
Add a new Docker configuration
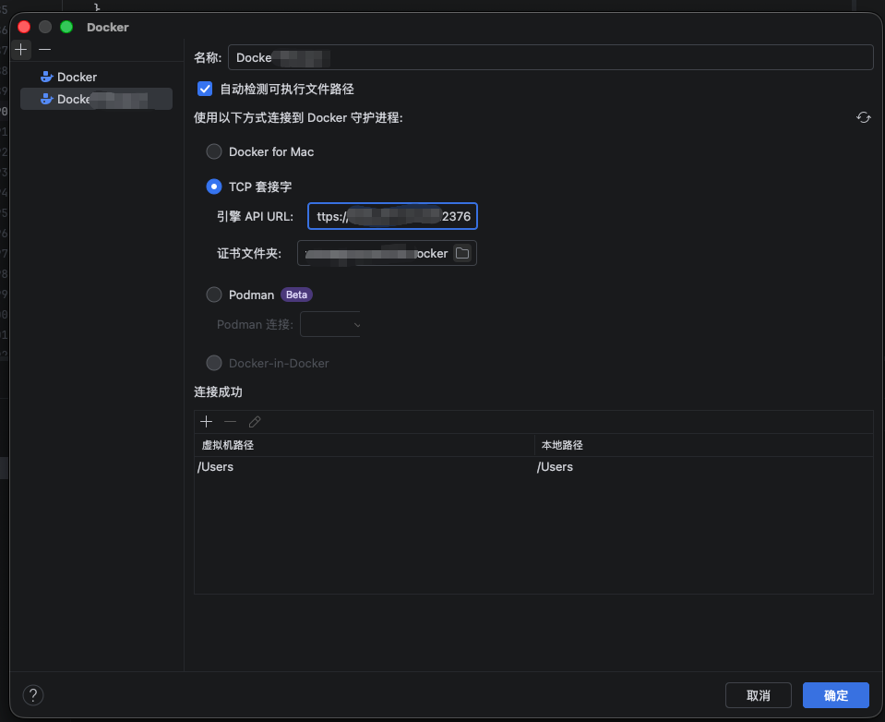pyautogui.click(x=21, y=50)
